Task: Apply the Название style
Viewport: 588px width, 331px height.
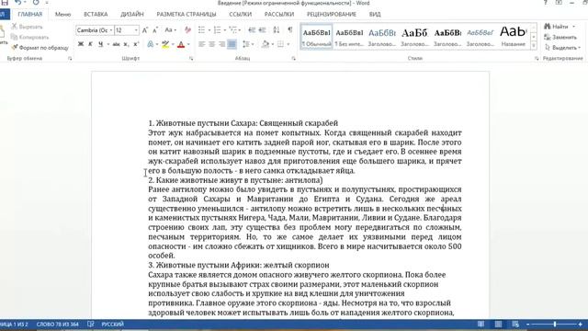Action: coord(513,37)
